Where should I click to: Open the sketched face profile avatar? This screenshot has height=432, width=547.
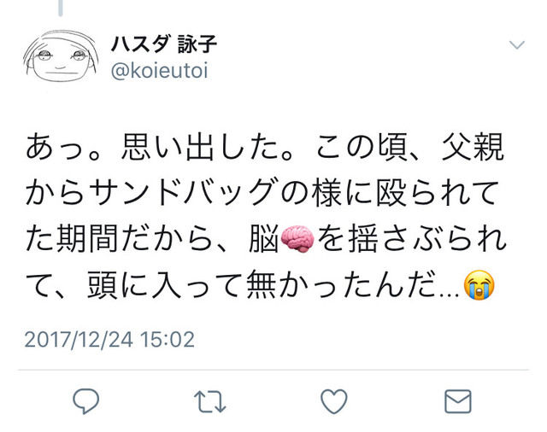click(x=61, y=56)
